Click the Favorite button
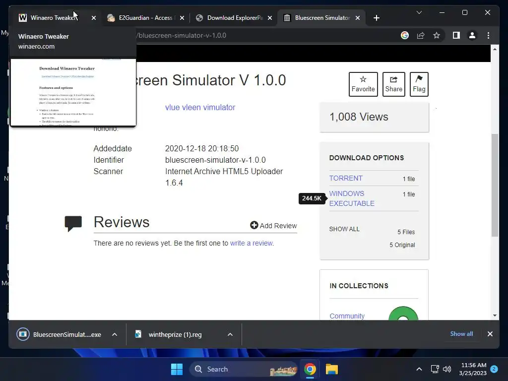 pyautogui.click(x=363, y=84)
